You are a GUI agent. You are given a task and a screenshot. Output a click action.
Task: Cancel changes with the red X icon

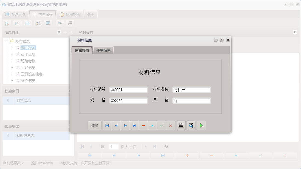(x=171, y=126)
